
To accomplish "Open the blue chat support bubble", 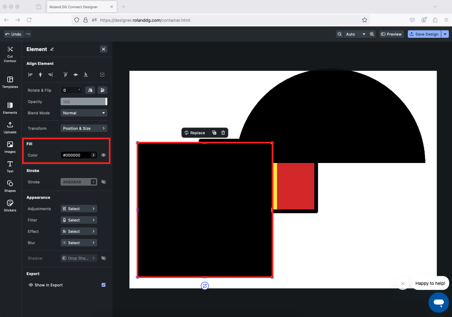I will pyautogui.click(x=439, y=303).
